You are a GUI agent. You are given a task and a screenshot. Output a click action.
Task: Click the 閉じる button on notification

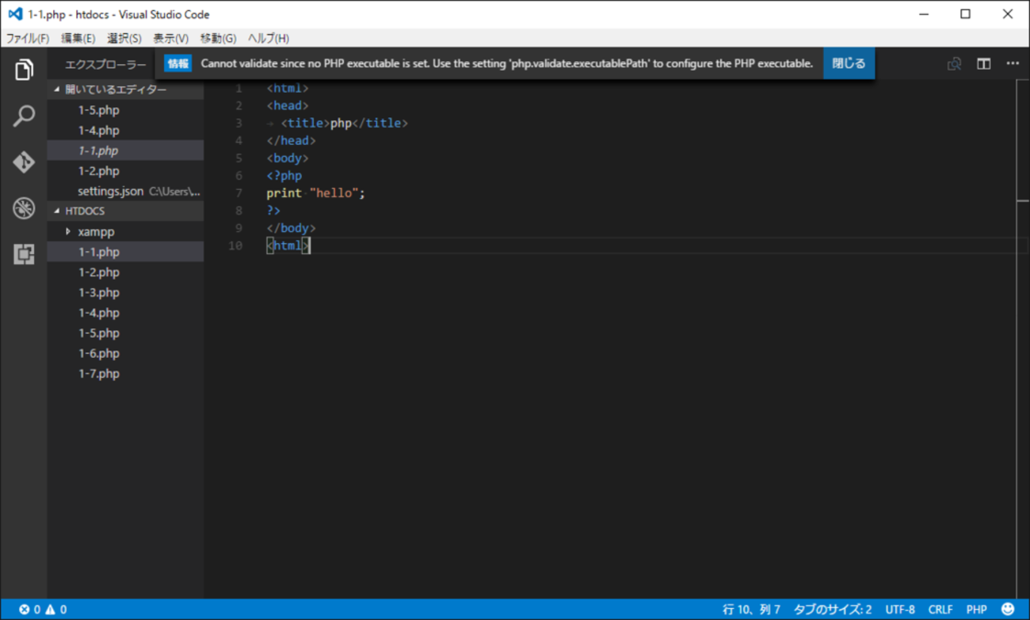pyautogui.click(x=849, y=63)
